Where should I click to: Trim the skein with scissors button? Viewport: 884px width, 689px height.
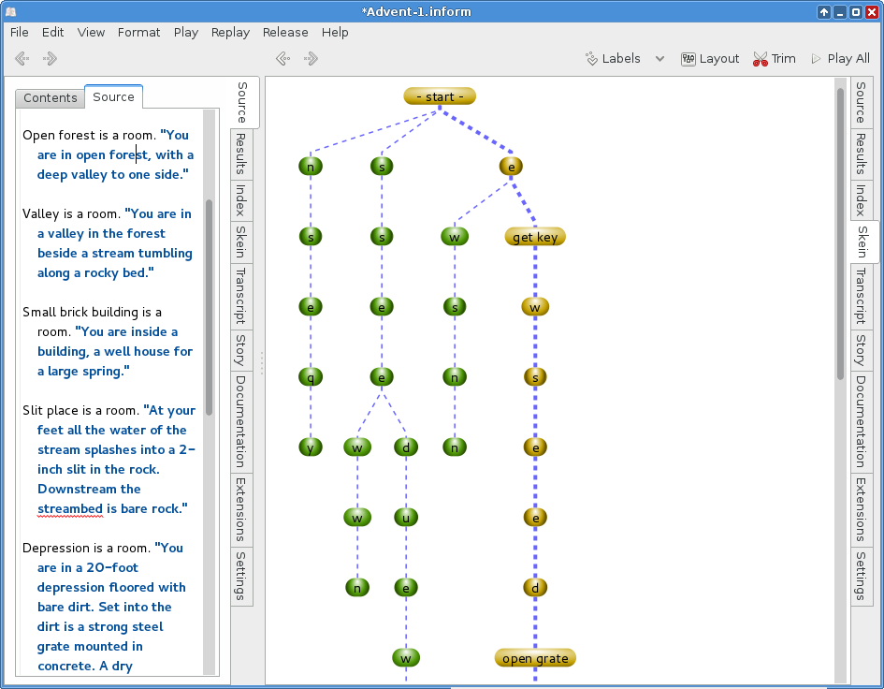(774, 59)
